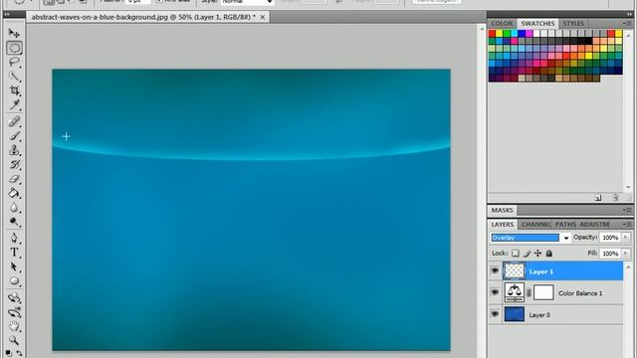Close the abstract-waves document tab
This screenshot has width=637, height=358.
(263, 17)
